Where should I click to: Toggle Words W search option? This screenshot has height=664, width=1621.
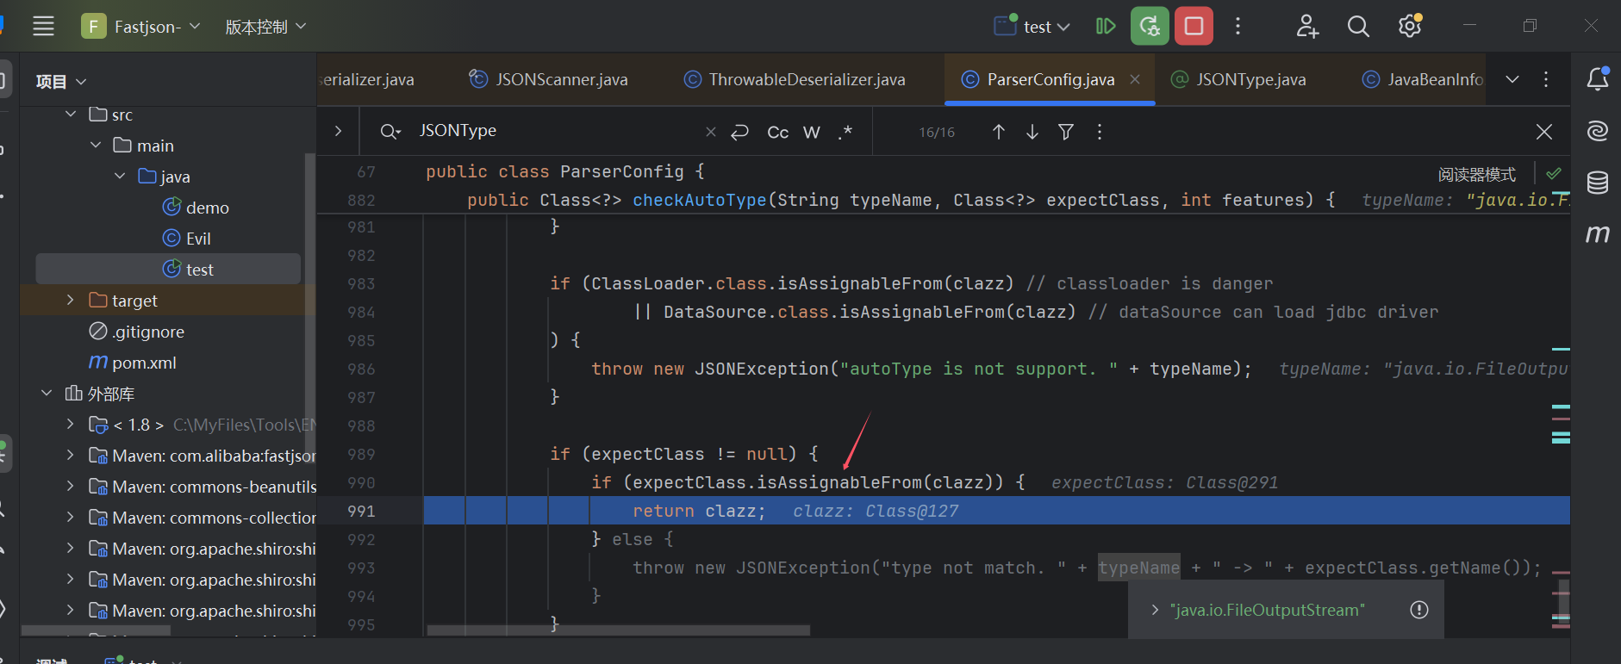pos(812,131)
